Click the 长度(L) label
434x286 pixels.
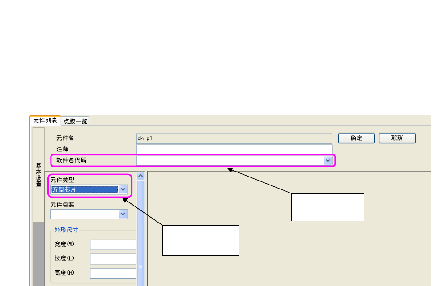pyautogui.click(x=64, y=258)
